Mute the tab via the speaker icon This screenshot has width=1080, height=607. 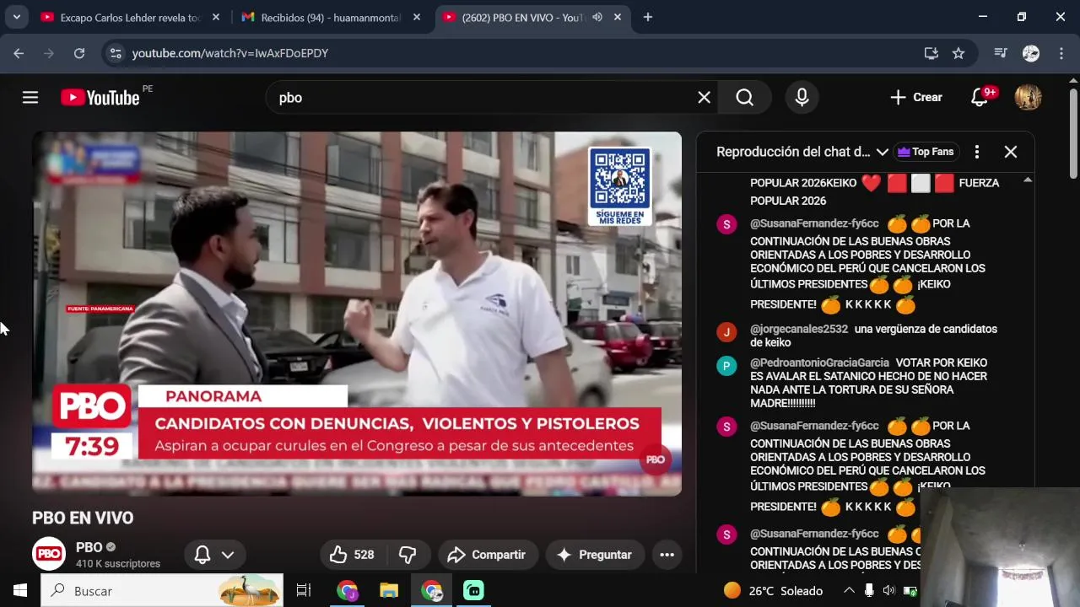[597, 17]
